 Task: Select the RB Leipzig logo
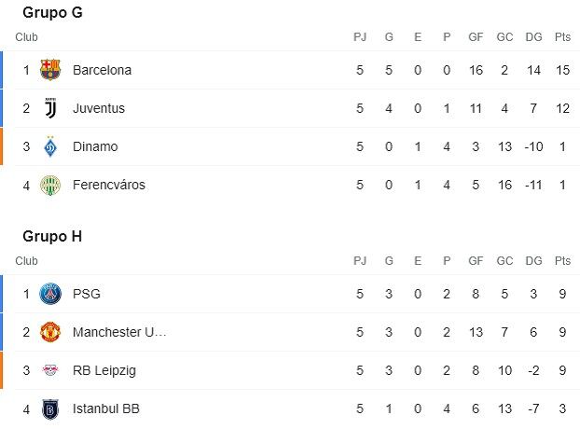50,370
